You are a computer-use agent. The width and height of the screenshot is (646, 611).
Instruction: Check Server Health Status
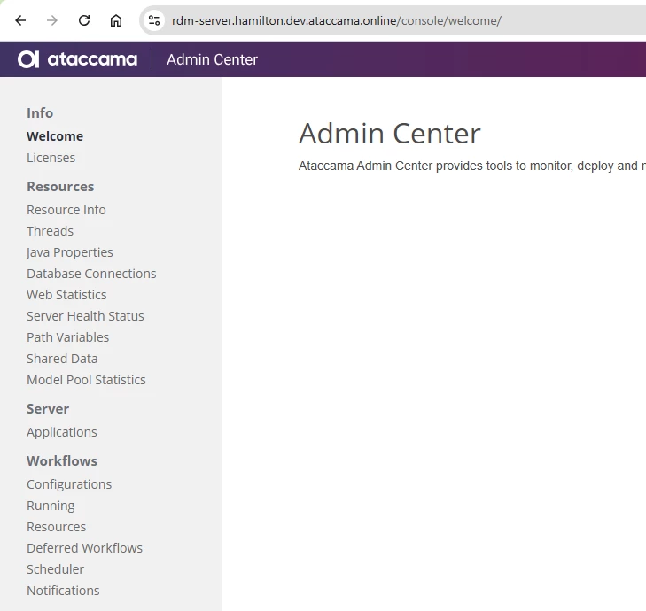(85, 316)
